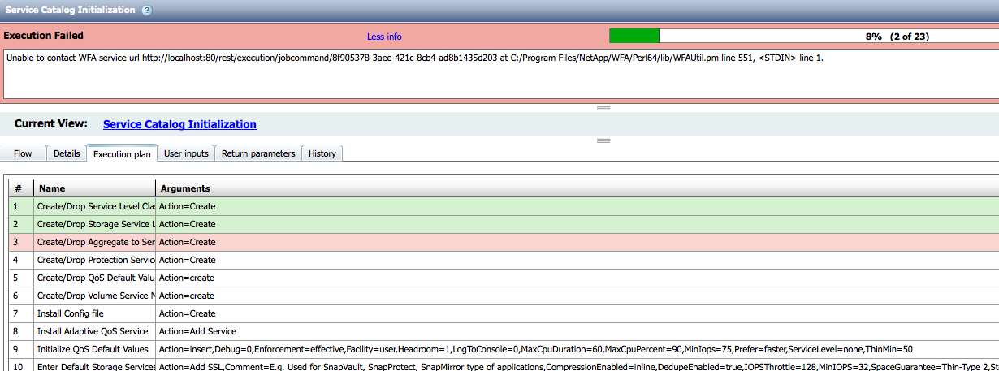Click the Less info link
Image resolution: width=999 pixels, height=371 pixels.
point(384,37)
